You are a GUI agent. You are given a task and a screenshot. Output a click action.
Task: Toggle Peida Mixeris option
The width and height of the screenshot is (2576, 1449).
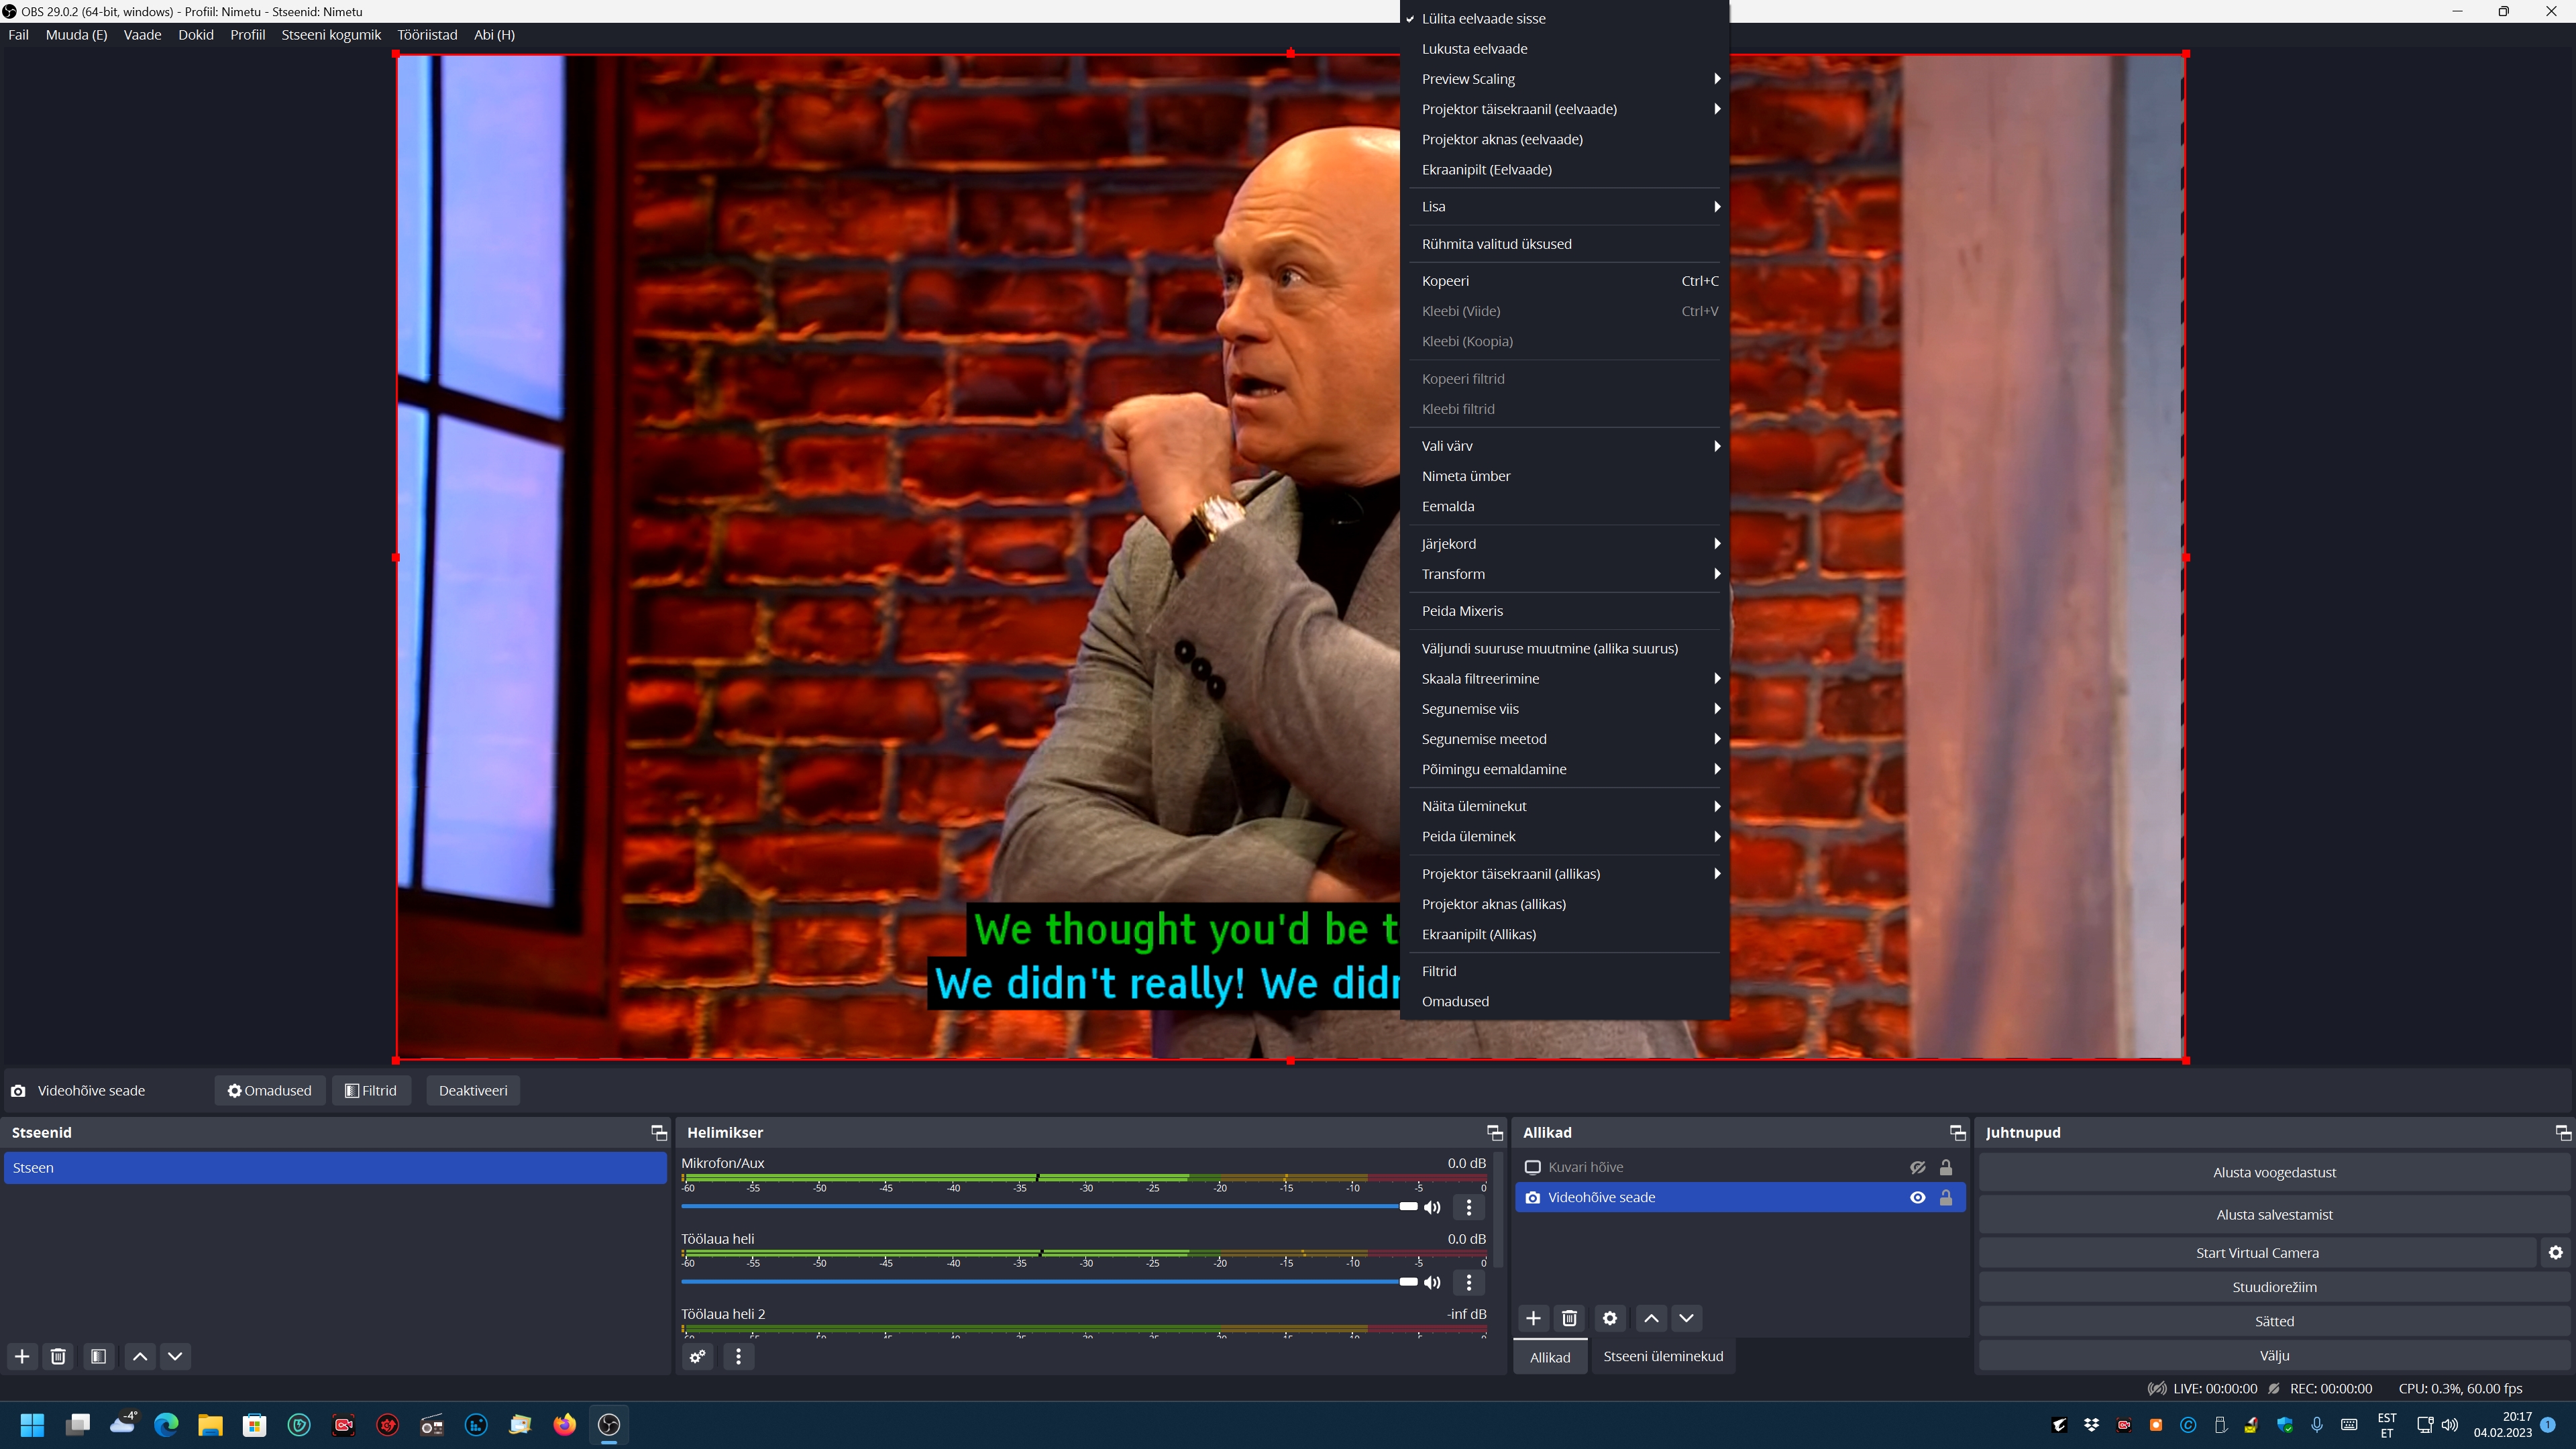tap(1564, 610)
